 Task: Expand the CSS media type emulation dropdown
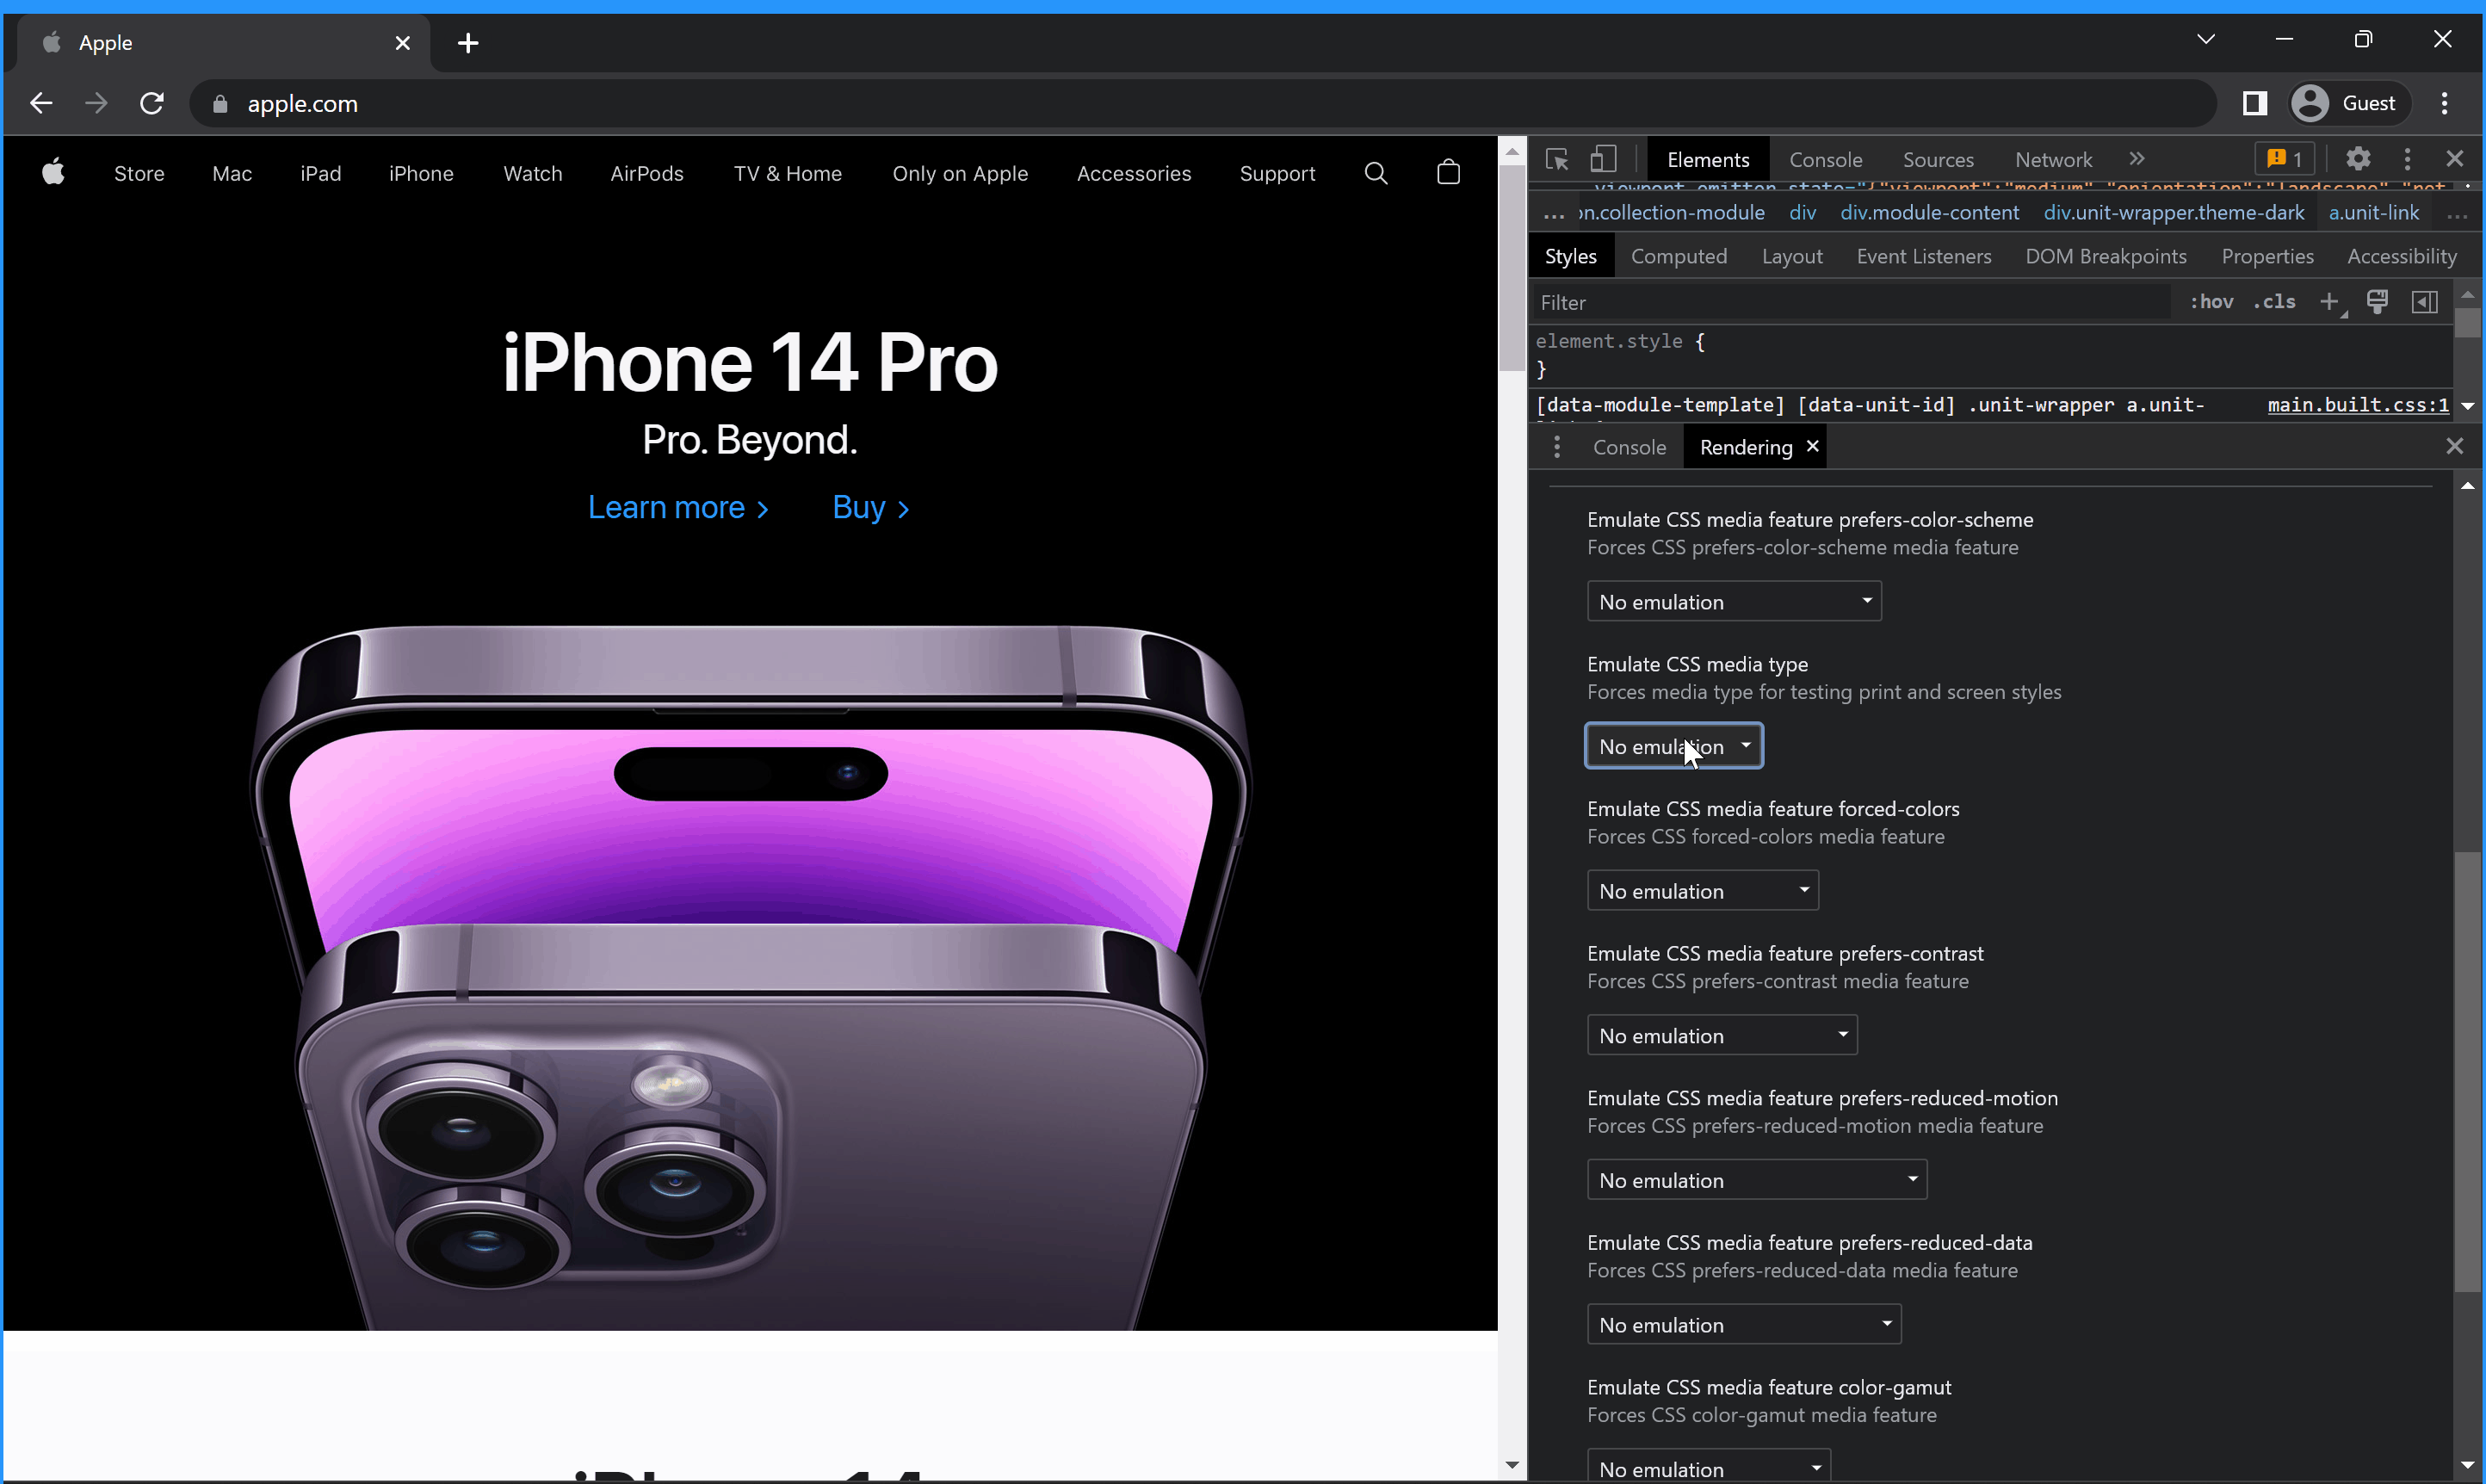1672,745
